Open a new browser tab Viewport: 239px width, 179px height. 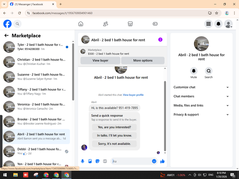61,4
